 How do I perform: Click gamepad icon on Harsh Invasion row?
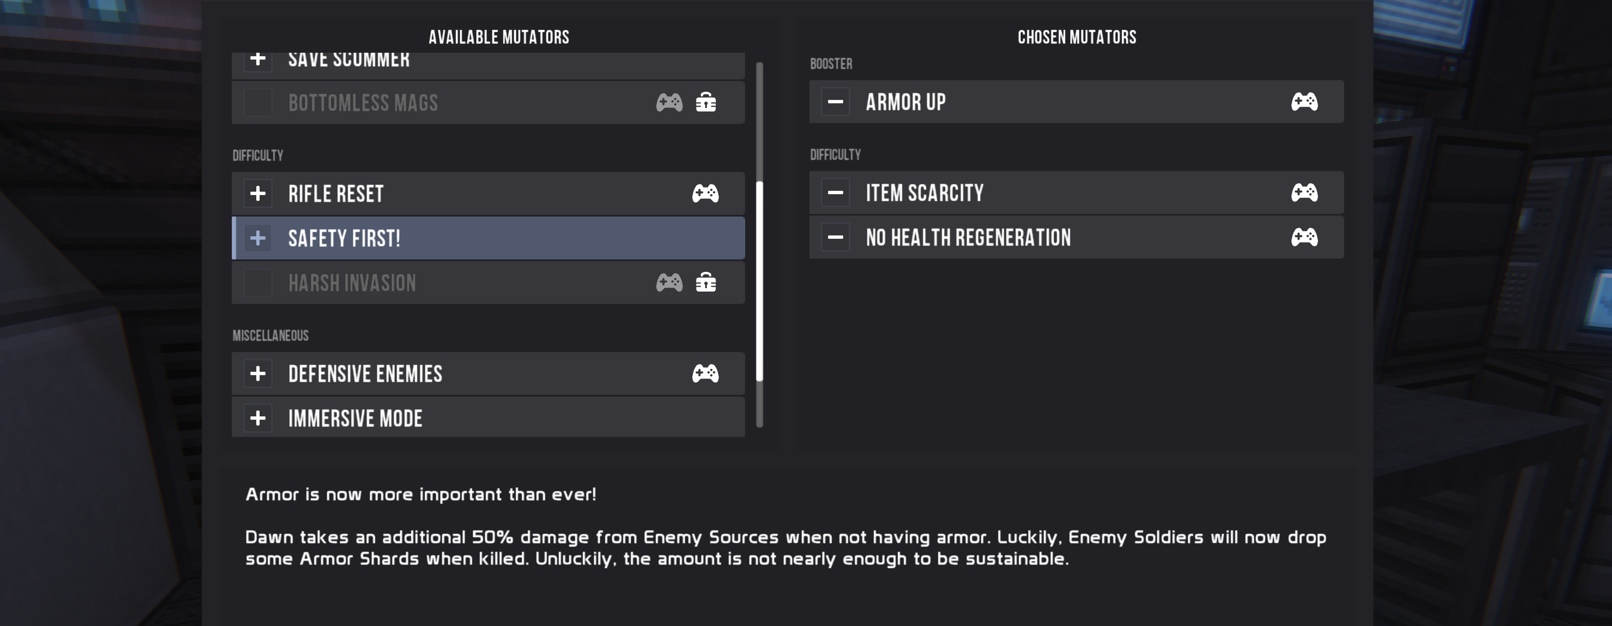[x=669, y=283]
